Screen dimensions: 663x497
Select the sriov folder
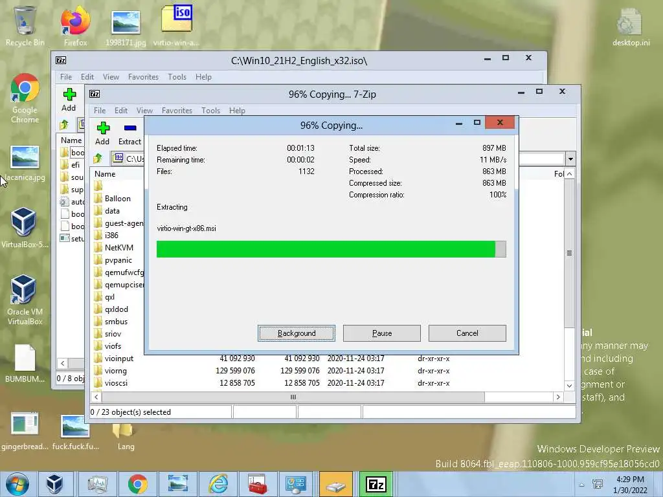click(113, 333)
